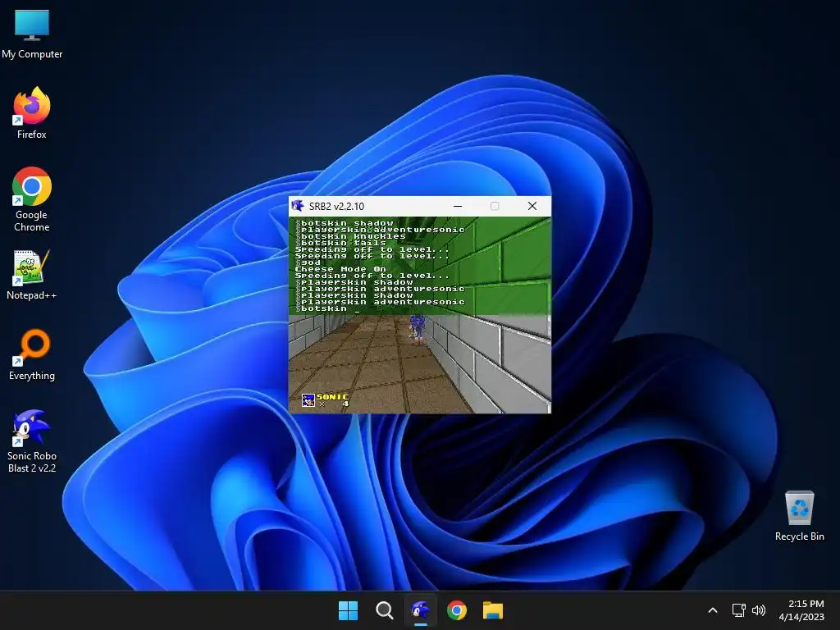Image resolution: width=840 pixels, height=630 pixels.
Task: Open taskbar Search
Action: (x=384, y=610)
